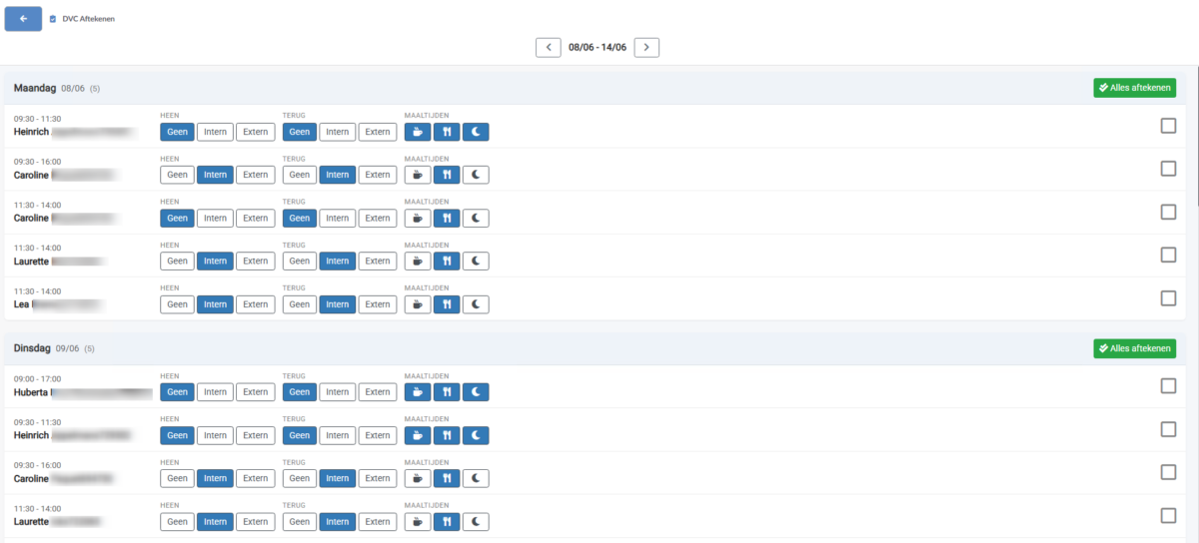The image size is (1199, 543).
Task: Click the clipboard icon next to DVC Aftekenen
Action: pyautogui.click(x=53, y=18)
